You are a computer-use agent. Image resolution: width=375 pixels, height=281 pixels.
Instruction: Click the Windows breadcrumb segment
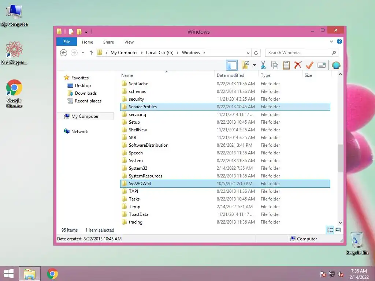point(190,53)
